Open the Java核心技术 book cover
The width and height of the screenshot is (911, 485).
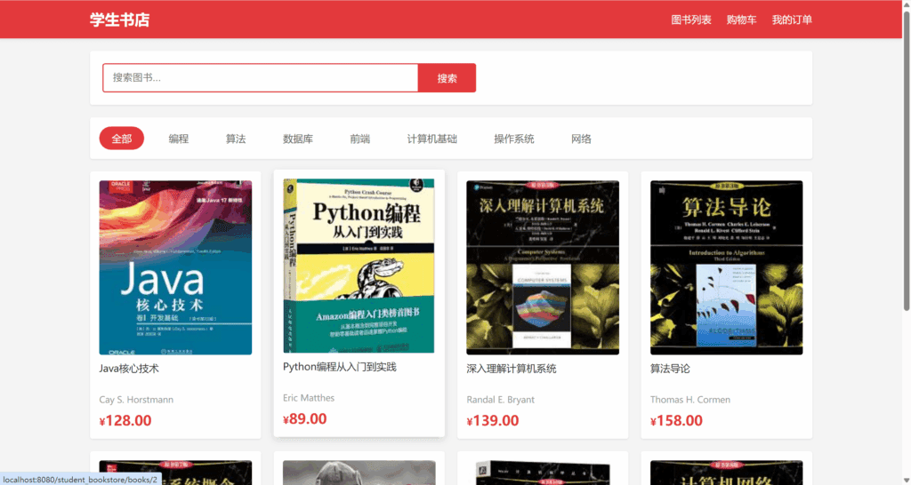point(175,267)
